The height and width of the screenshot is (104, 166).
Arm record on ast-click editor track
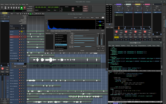(20, 31)
